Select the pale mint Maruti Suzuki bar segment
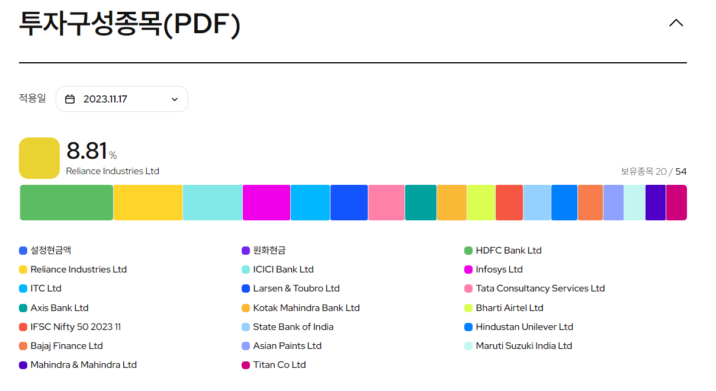Image resolution: width=716 pixels, height=391 pixels. click(x=635, y=203)
